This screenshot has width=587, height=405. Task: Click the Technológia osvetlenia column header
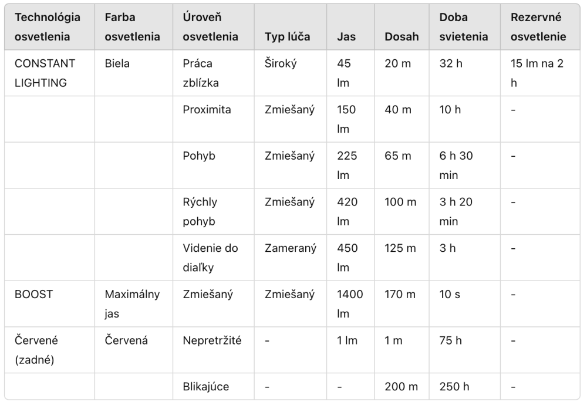point(49,27)
